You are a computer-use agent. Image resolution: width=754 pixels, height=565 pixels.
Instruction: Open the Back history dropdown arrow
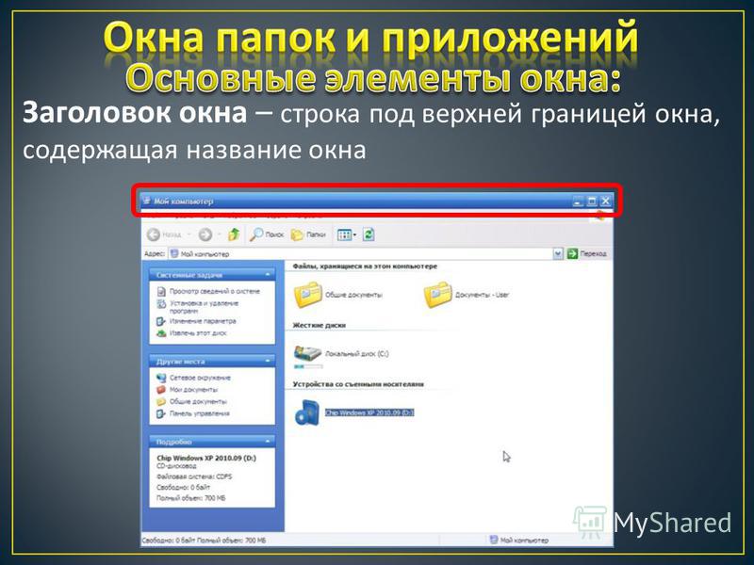click(x=188, y=234)
